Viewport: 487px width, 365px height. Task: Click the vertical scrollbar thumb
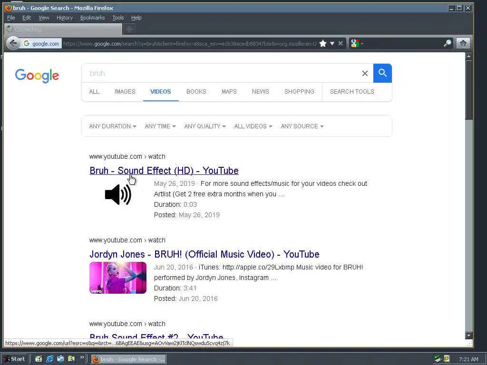point(468,90)
